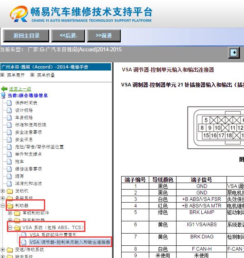Screen dimensions: 244x258
Task: Click the 当前:综合维修信息 person icon
Action: click(x=3, y=95)
